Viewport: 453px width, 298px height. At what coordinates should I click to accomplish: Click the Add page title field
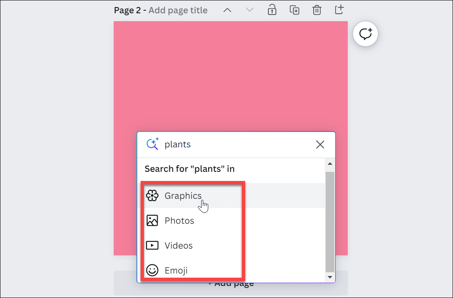click(178, 10)
